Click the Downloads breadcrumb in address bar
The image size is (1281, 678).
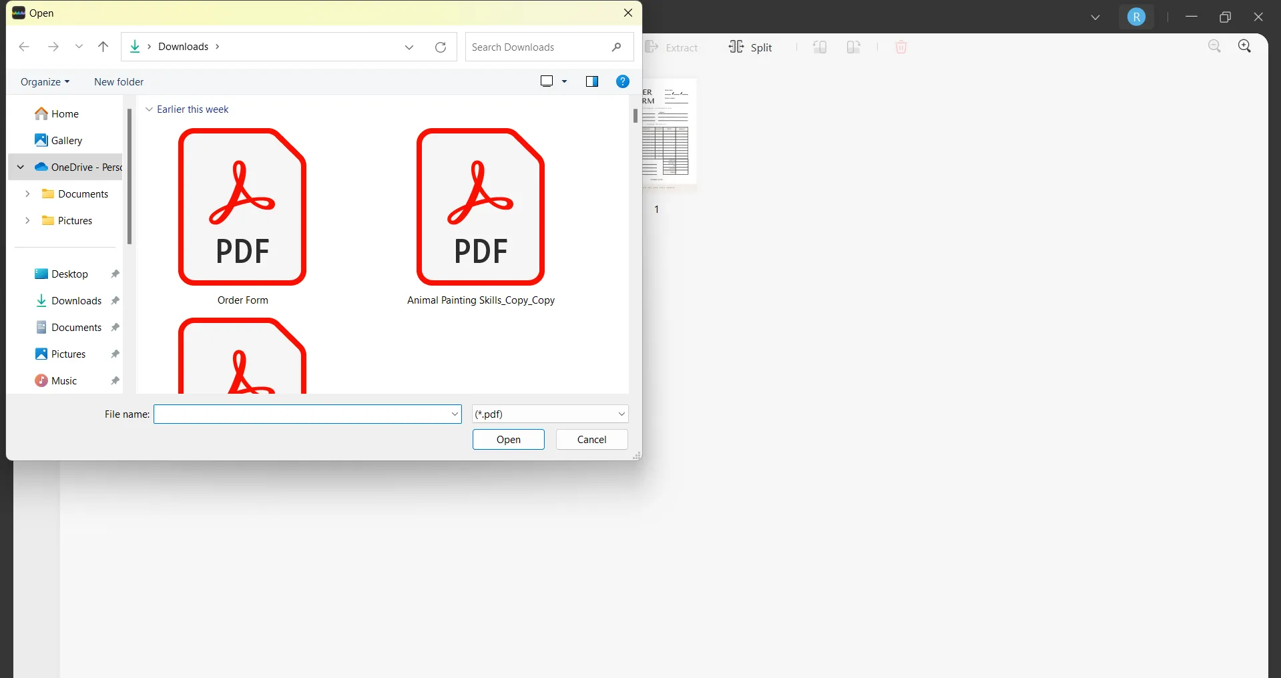[x=184, y=47]
